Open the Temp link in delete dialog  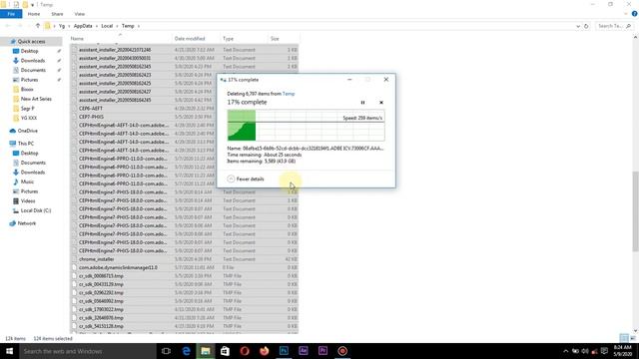coord(289,94)
